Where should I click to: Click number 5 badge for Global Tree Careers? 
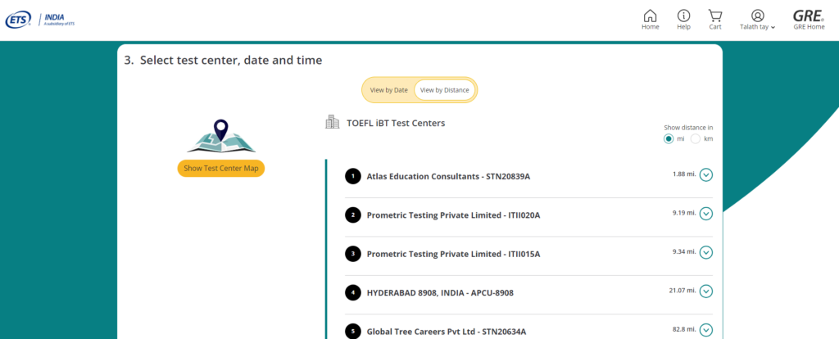[353, 332]
